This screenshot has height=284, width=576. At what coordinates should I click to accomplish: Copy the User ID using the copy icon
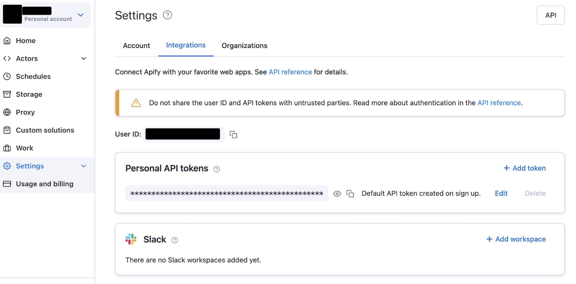pyautogui.click(x=233, y=134)
